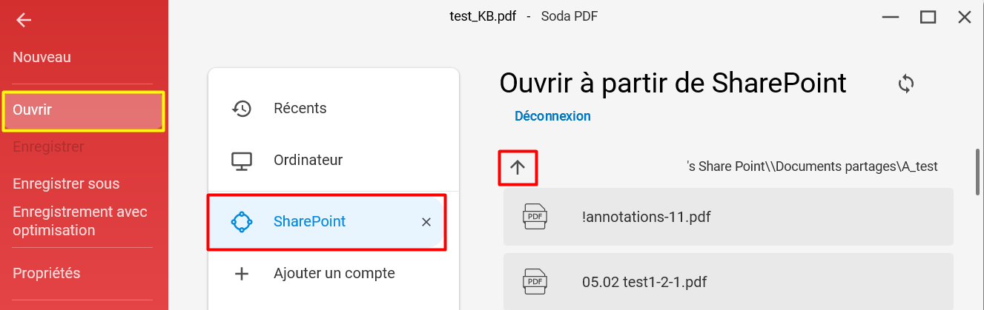Refresh the SharePoint file list
This screenshot has height=310, width=984.
(905, 84)
